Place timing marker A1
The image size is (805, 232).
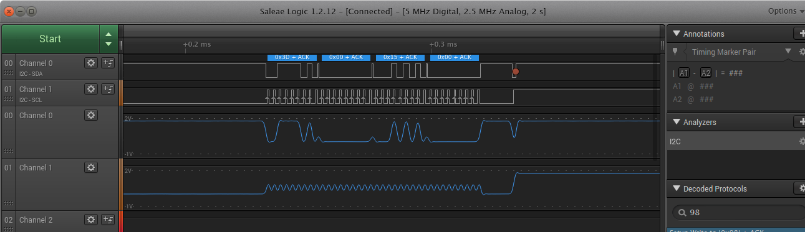684,73
